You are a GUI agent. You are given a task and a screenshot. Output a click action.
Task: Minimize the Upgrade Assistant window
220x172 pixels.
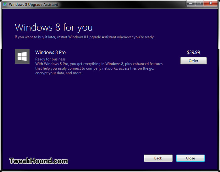pyautogui.click(x=191, y=3)
